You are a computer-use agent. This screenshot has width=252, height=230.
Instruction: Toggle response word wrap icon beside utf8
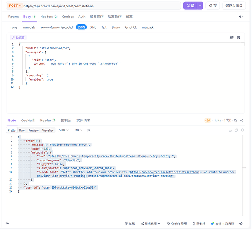pyautogui.click(x=88, y=130)
